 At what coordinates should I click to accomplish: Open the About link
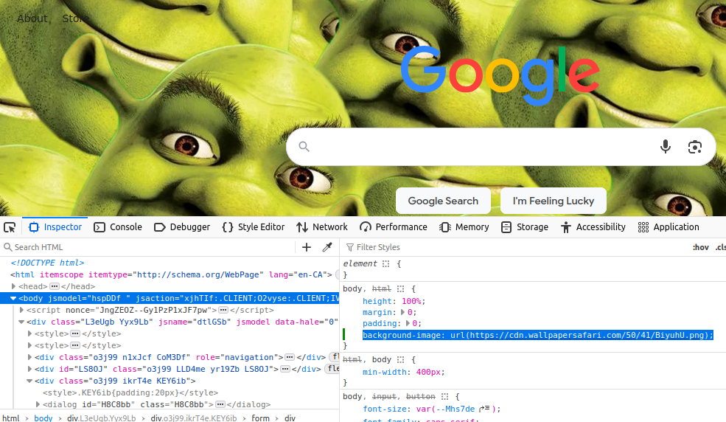tap(32, 18)
